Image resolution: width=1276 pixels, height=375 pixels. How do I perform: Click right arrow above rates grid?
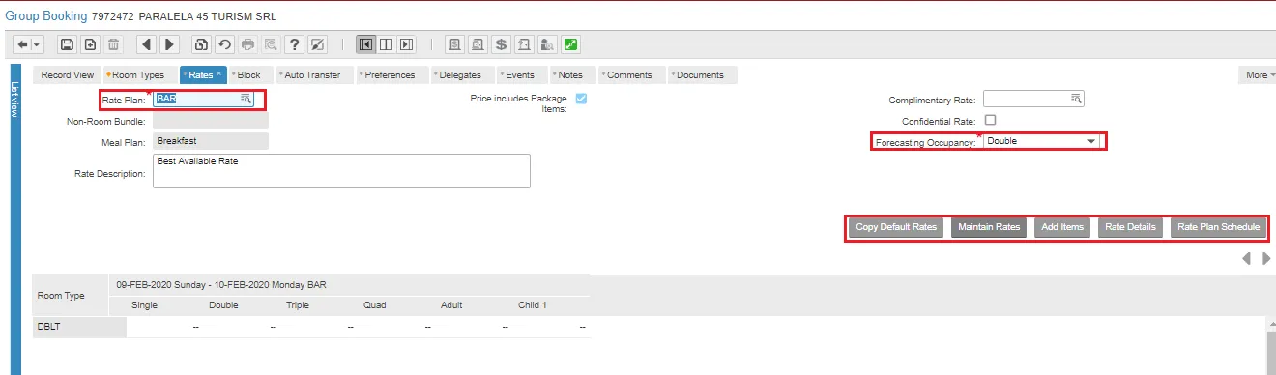(1266, 258)
